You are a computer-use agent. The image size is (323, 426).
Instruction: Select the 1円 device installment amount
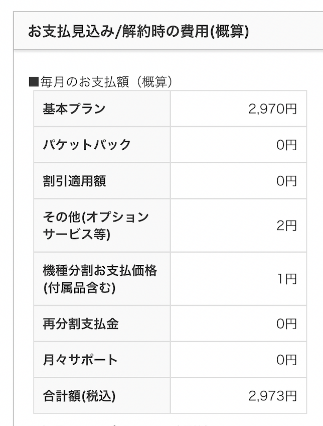(x=287, y=279)
